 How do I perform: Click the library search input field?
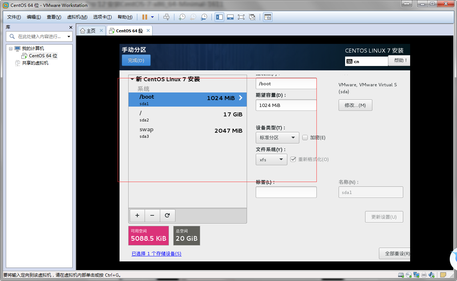(x=36, y=36)
